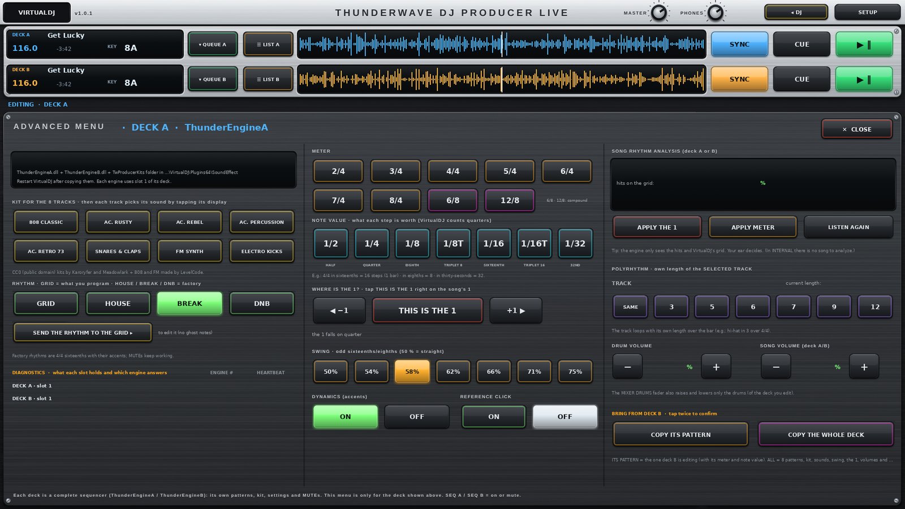Select 1/16 note value

(493, 243)
